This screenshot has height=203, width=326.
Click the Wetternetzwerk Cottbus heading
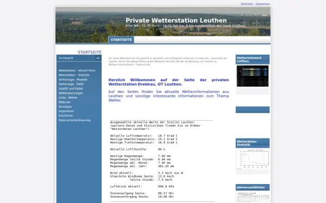[249, 60]
